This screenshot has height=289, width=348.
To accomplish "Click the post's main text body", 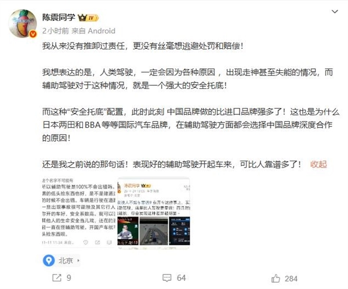I will (191, 105).
